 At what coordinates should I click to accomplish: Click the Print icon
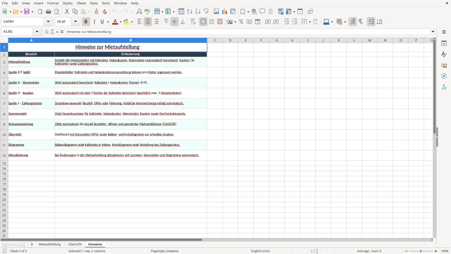[x=48, y=12]
